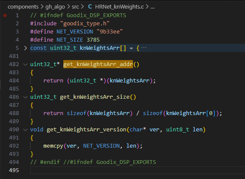245x179 pixels.
Task: Collapse the get_knWeightsArr_size function fold chevron
Action: coord(25,97)
